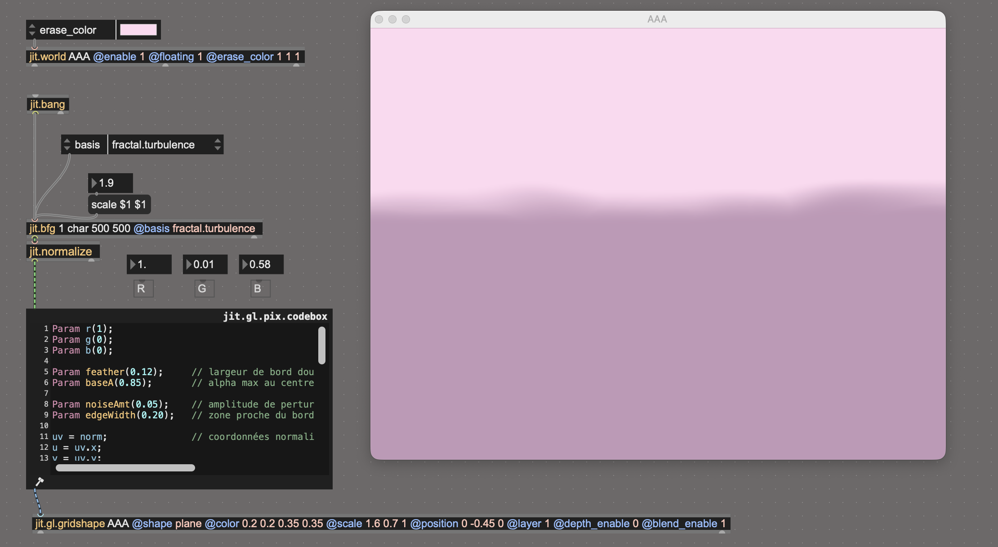Image resolution: width=998 pixels, height=547 pixels.
Task: Click the triangle of the 1.9 number box
Action: click(94, 183)
